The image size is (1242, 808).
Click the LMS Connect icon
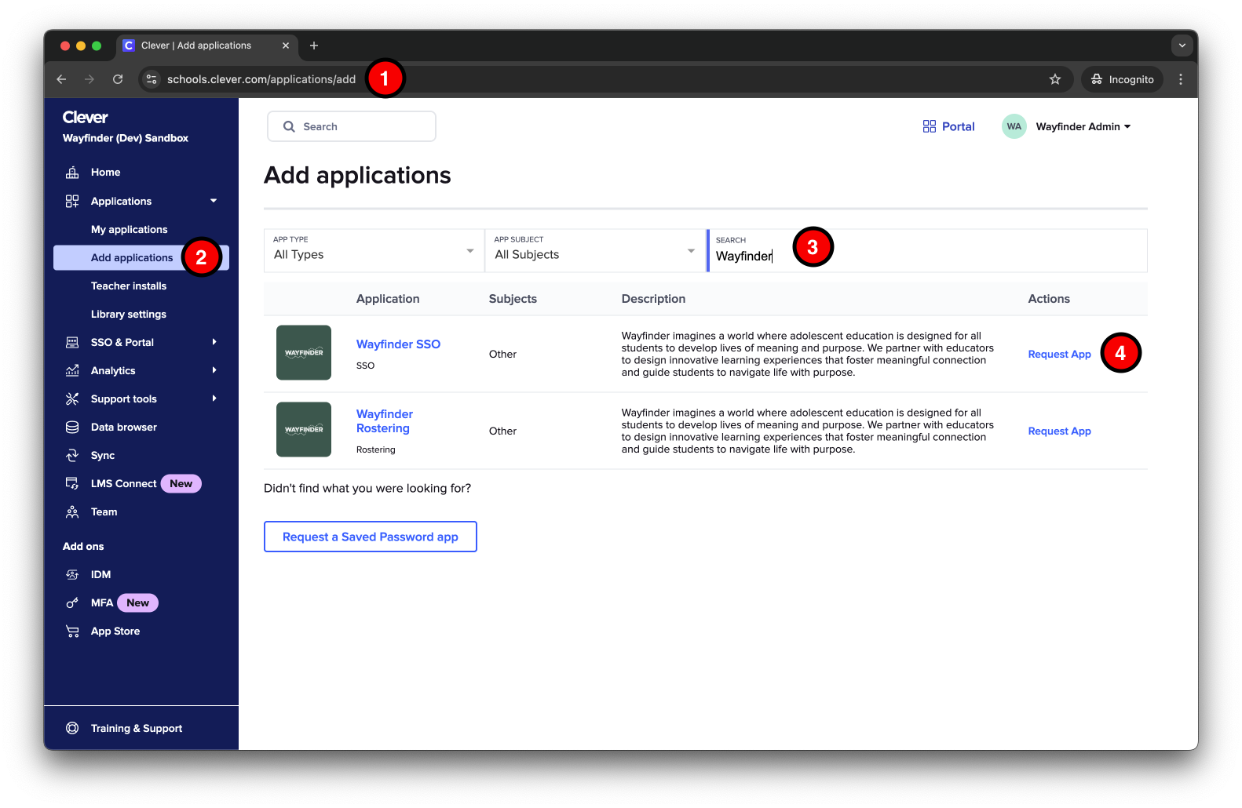click(x=72, y=484)
